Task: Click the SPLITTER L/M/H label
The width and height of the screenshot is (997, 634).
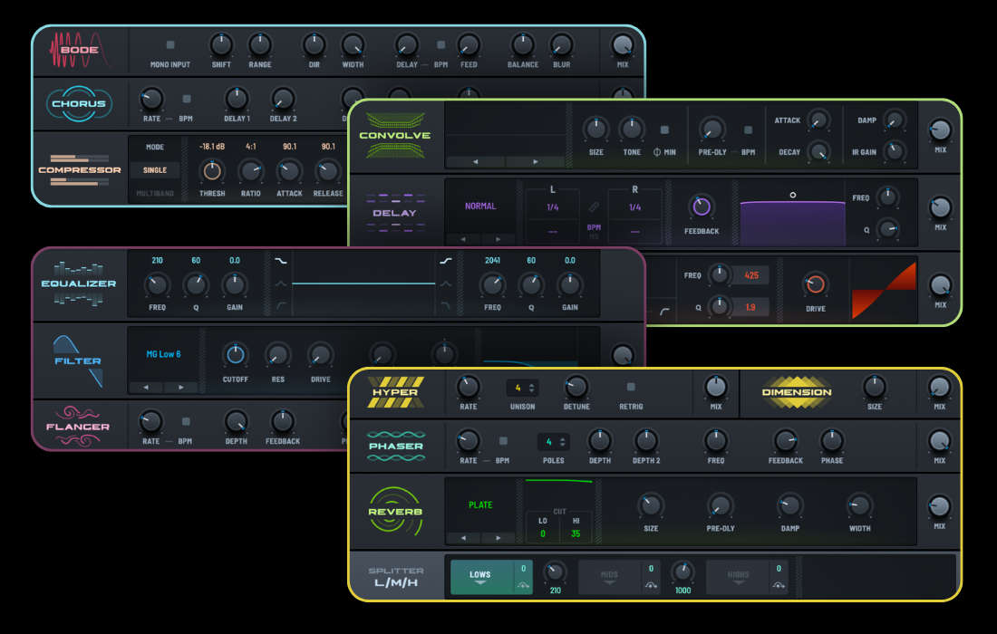Action: (395, 577)
